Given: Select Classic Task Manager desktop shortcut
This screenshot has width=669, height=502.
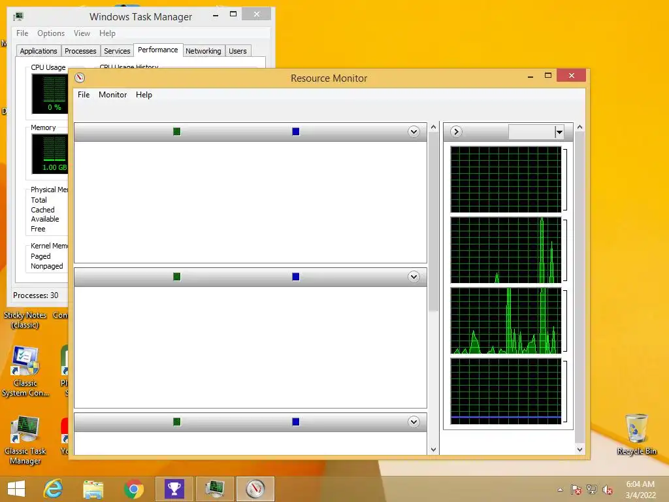Looking at the screenshot, I should pos(25,440).
